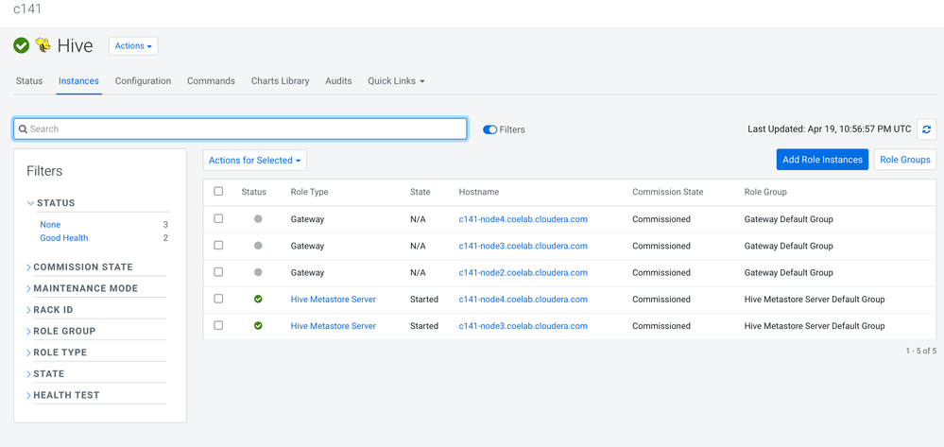Image resolution: width=944 pixels, height=447 pixels.
Task: Click the green Hive health checkmark icon
Action: [21, 45]
